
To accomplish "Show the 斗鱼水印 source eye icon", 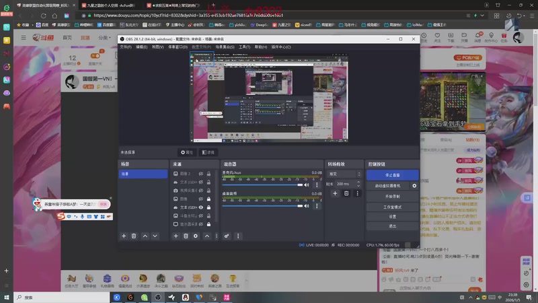I will point(200,215).
